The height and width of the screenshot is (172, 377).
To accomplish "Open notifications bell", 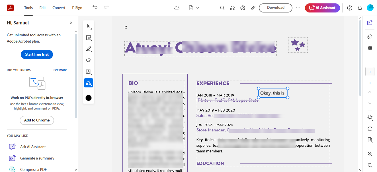I will click(360, 8).
